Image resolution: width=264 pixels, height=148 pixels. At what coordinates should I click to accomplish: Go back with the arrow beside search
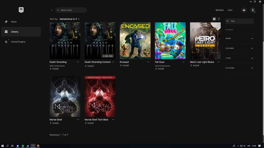pyautogui.click(x=52, y=10)
